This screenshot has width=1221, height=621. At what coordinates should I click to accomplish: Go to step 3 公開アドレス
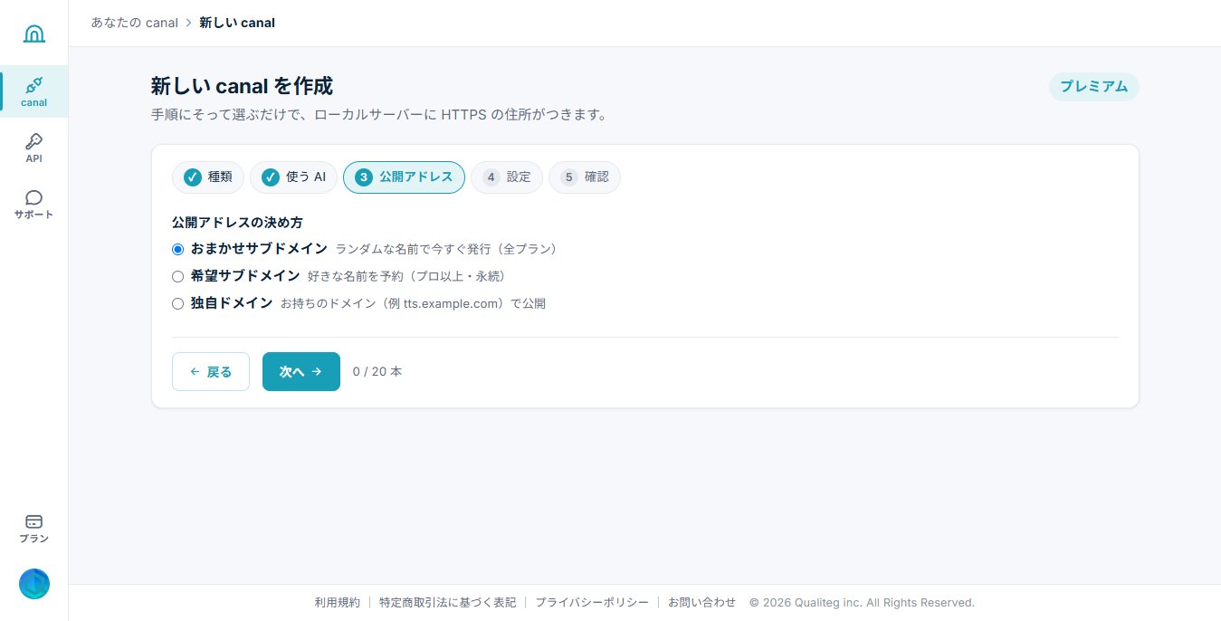pyautogui.click(x=404, y=177)
